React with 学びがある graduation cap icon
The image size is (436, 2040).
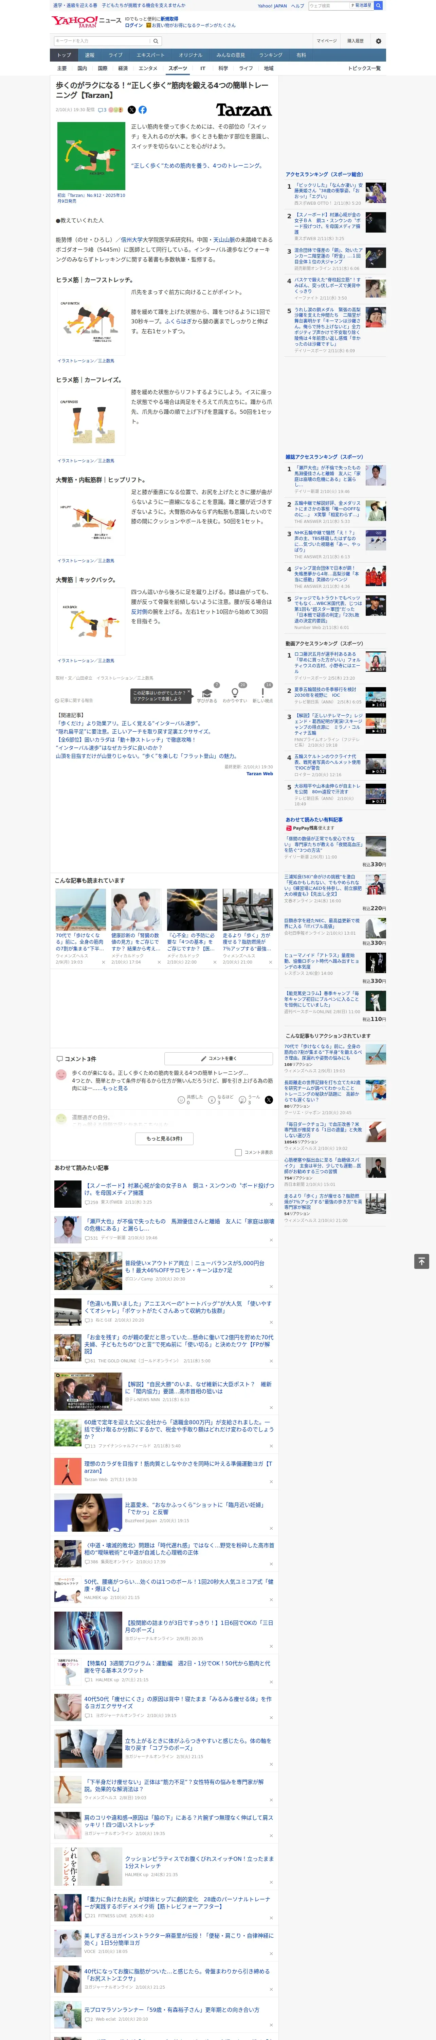click(x=207, y=692)
